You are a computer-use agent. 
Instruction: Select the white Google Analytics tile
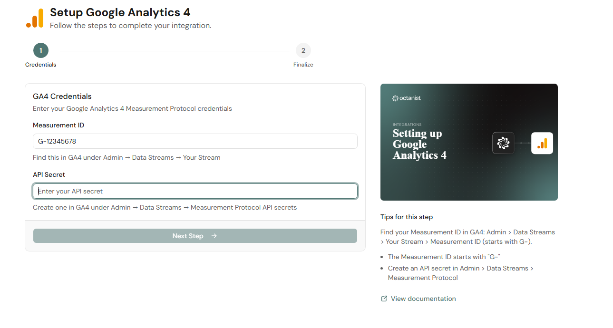pyautogui.click(x=542, y=143)
